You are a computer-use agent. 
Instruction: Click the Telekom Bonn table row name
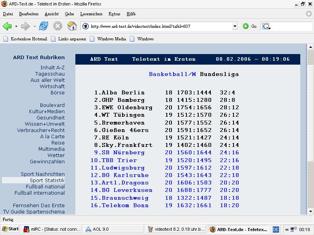[125, 205]
